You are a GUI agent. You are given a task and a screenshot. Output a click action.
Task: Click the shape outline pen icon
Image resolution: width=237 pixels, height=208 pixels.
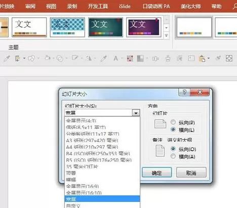(75, 58)
